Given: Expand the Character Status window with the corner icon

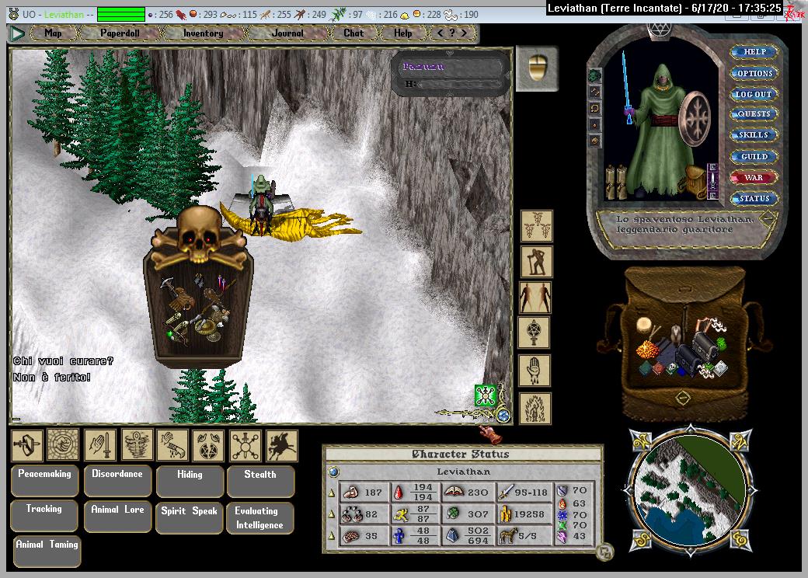Looking at the screenshot, I should click(605, 553).
